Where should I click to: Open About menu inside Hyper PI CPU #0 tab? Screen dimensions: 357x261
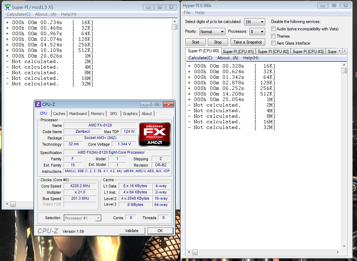coord(228,58)
